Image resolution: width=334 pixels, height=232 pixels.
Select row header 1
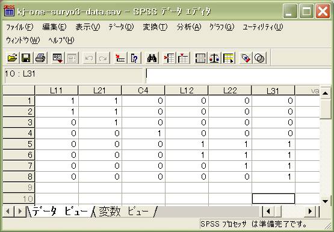tap(19, 101)
